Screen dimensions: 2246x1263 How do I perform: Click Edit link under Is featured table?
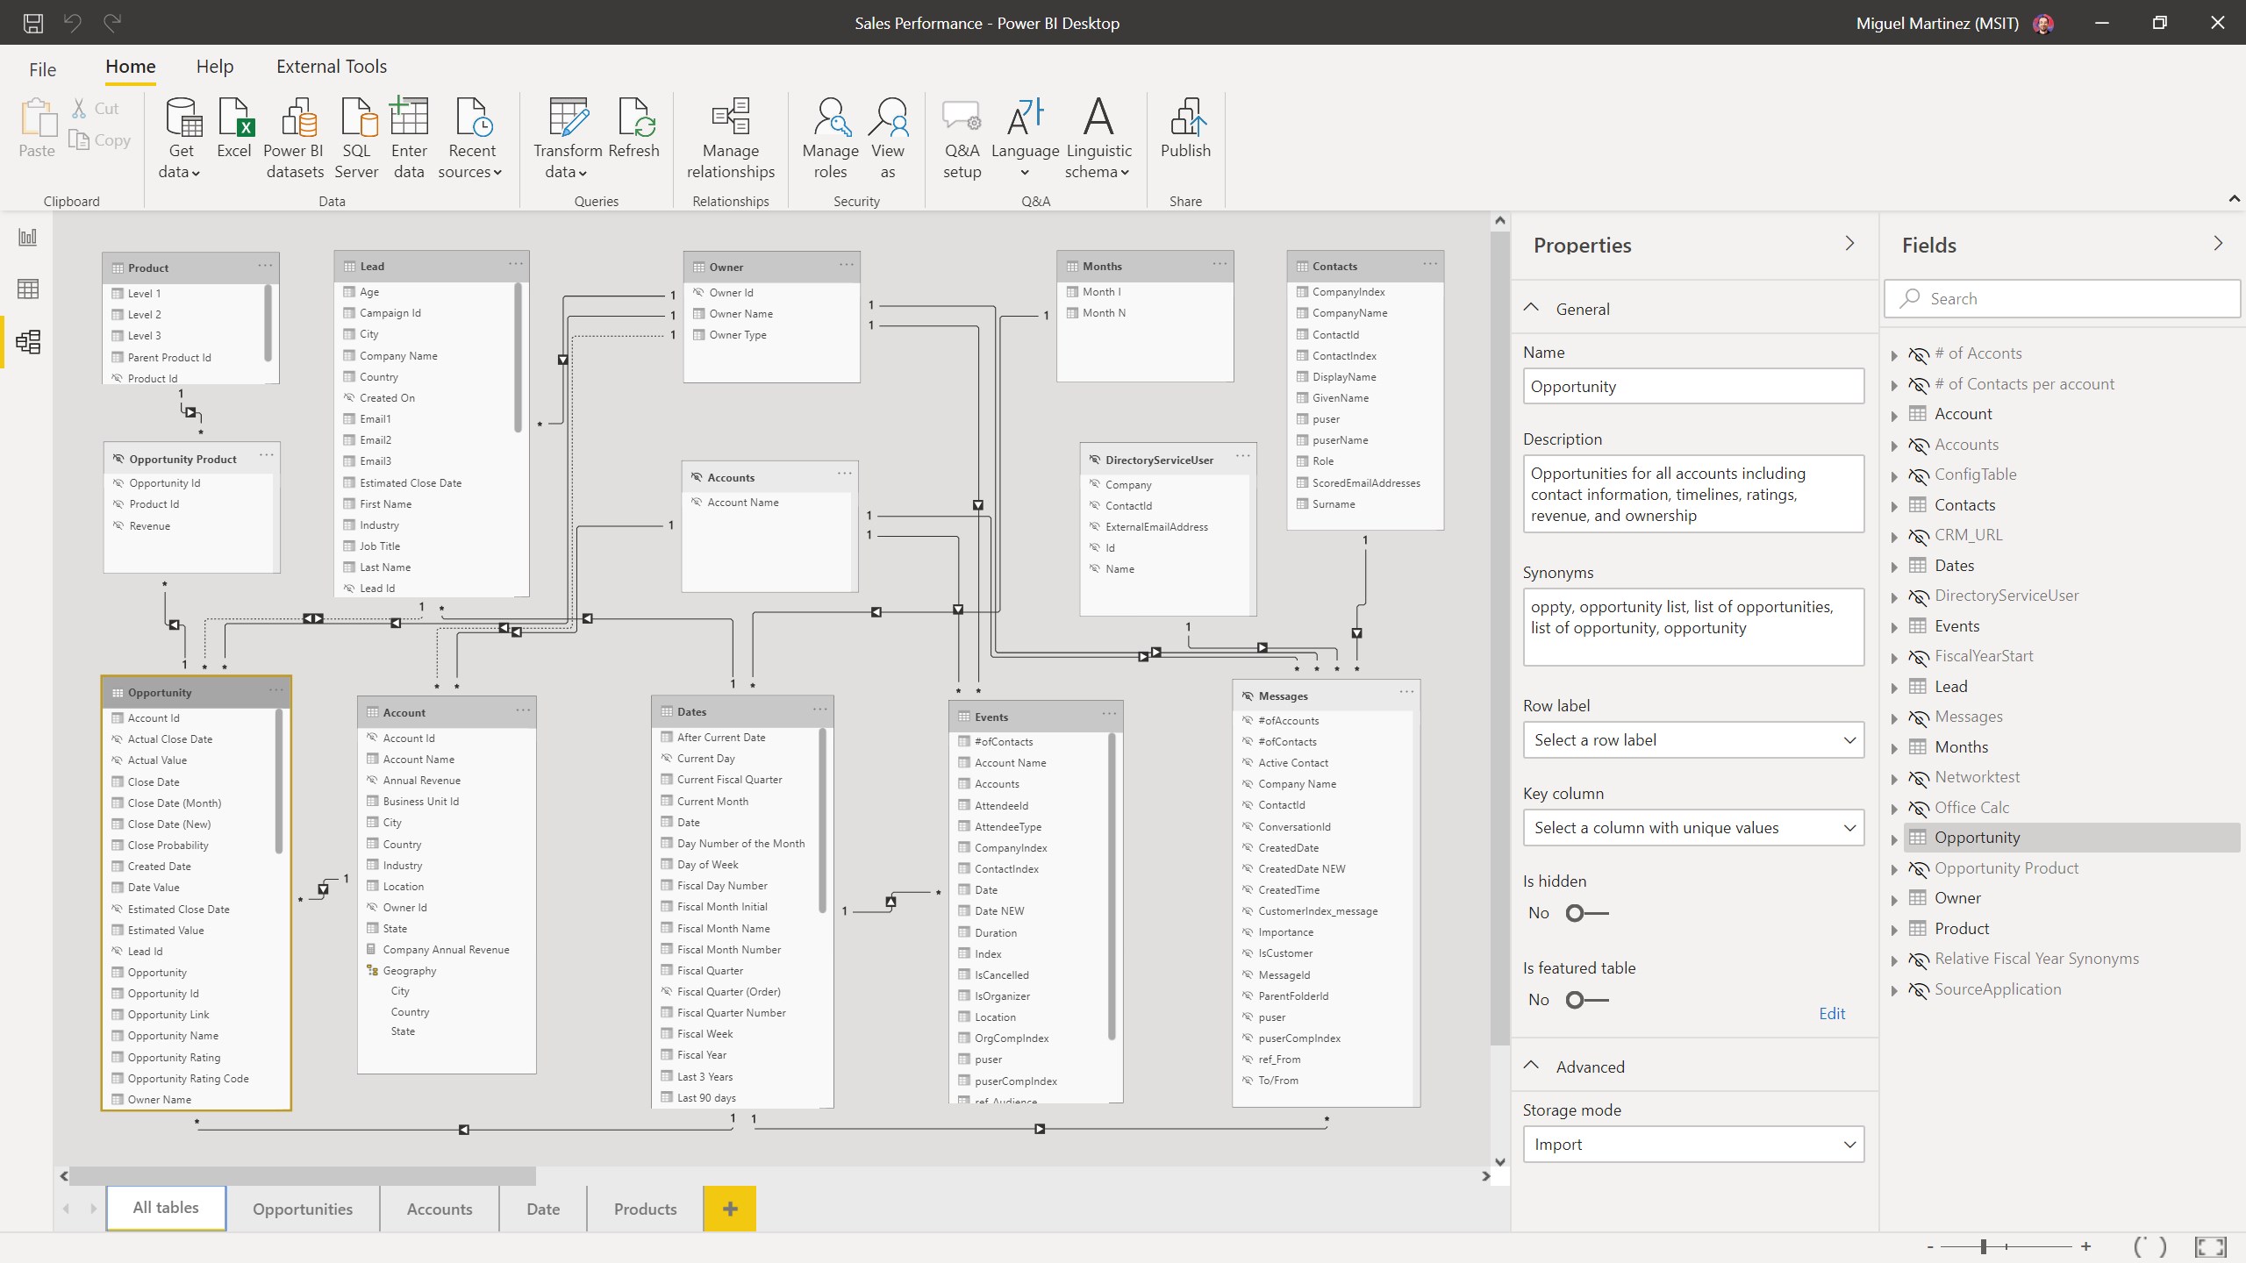(1832, 1013)
